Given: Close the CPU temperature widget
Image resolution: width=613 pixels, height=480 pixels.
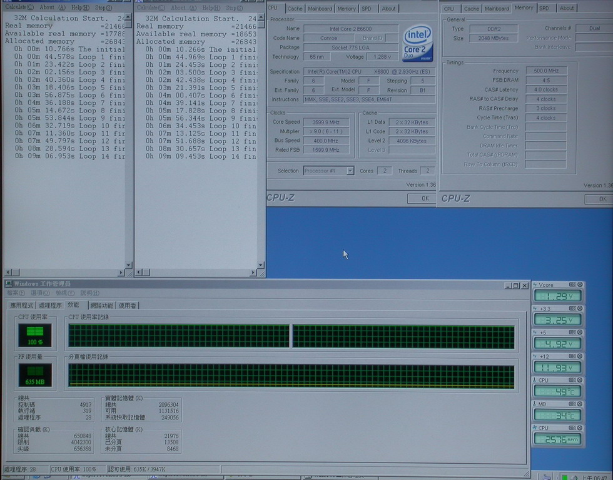Looking at the screenshot, I should point(580,380).
